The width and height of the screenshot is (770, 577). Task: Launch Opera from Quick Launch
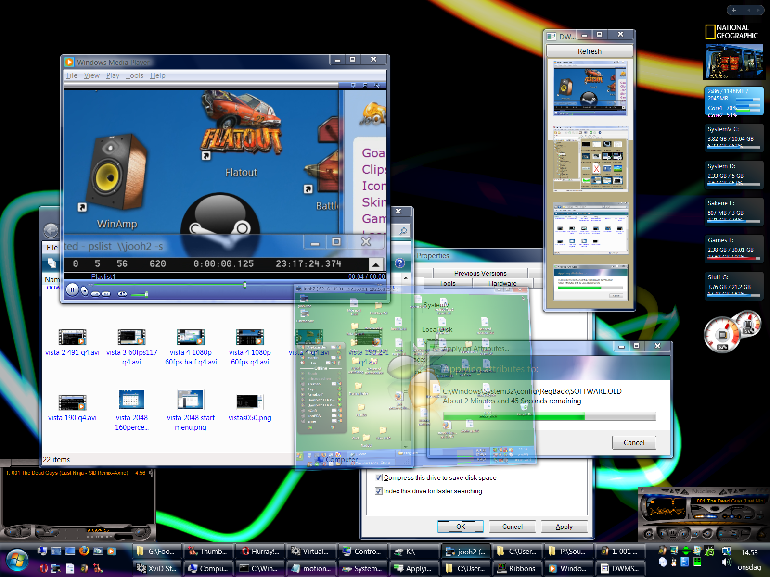pos(44,568)
